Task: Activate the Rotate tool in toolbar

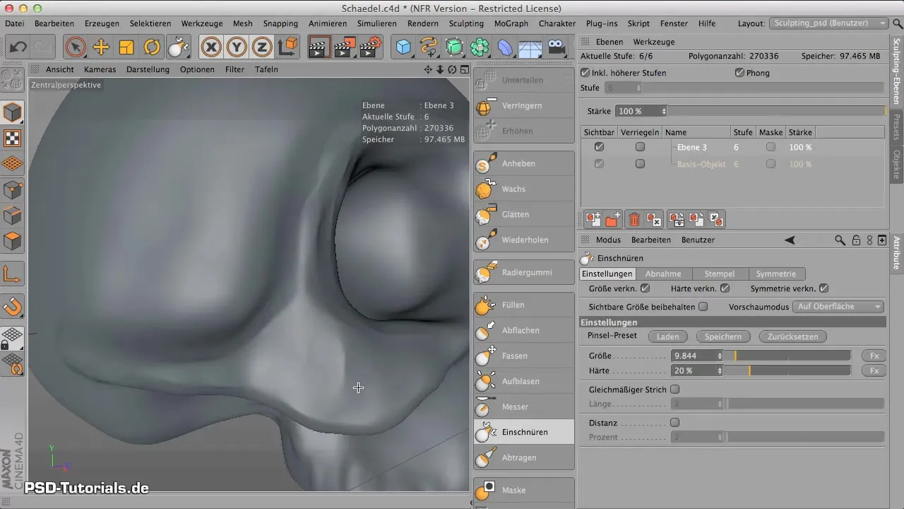Action: [152, 47]
